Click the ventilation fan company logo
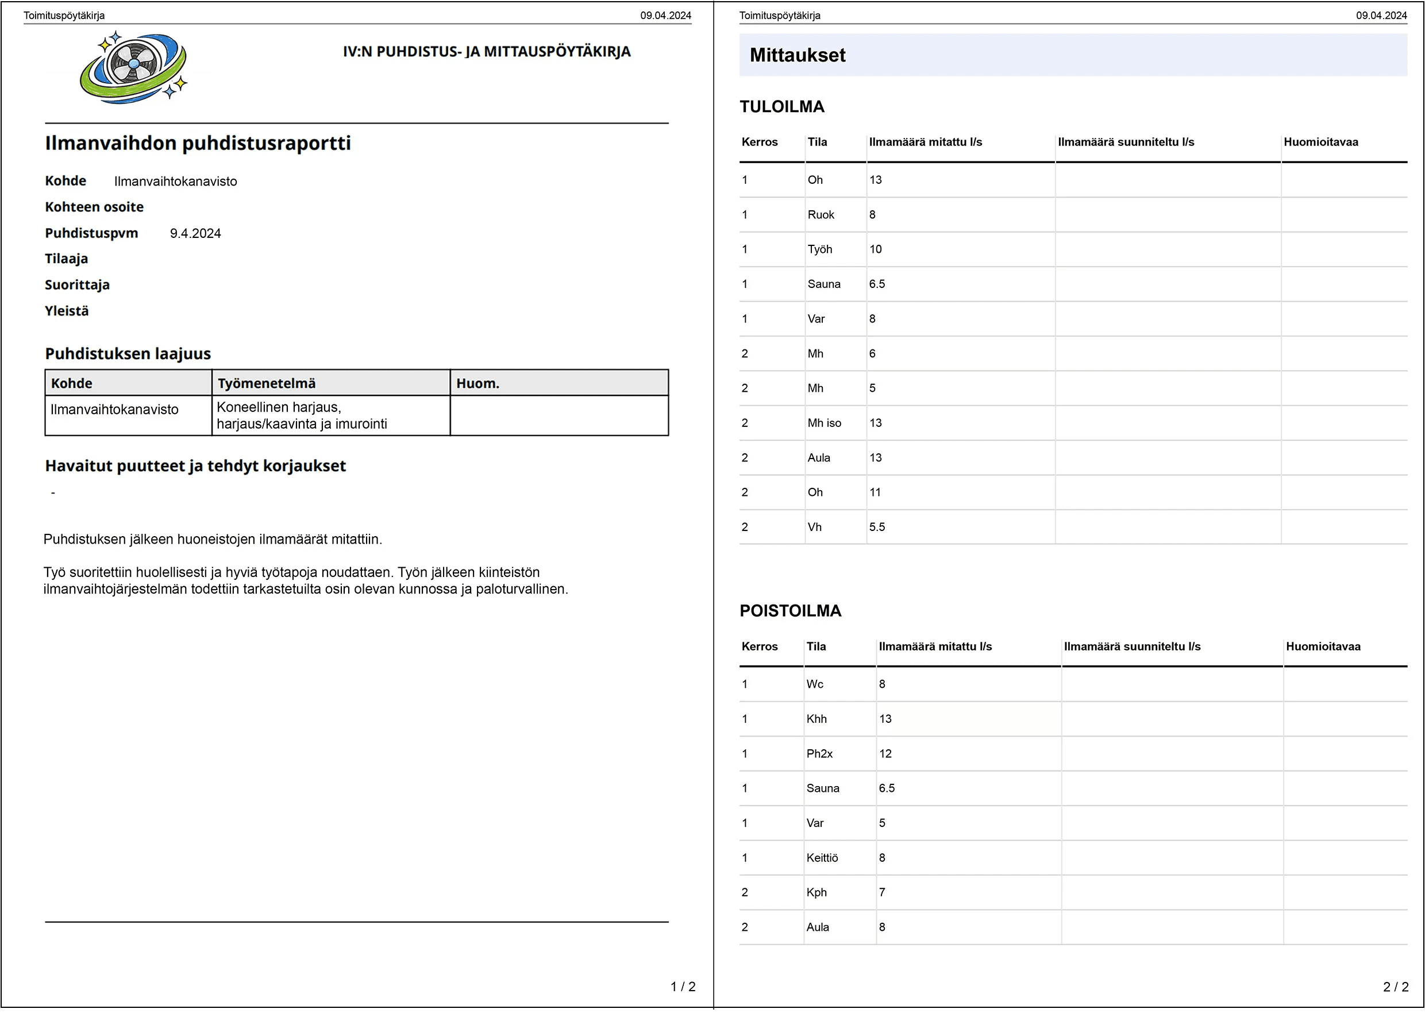 pyautogui.click(x=133, y=67)
